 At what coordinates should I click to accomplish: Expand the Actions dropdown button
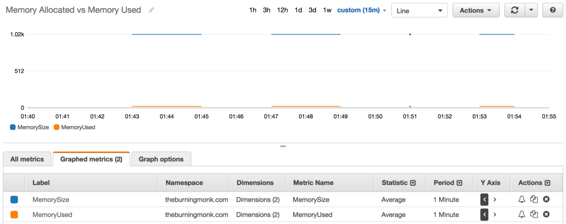475,11
